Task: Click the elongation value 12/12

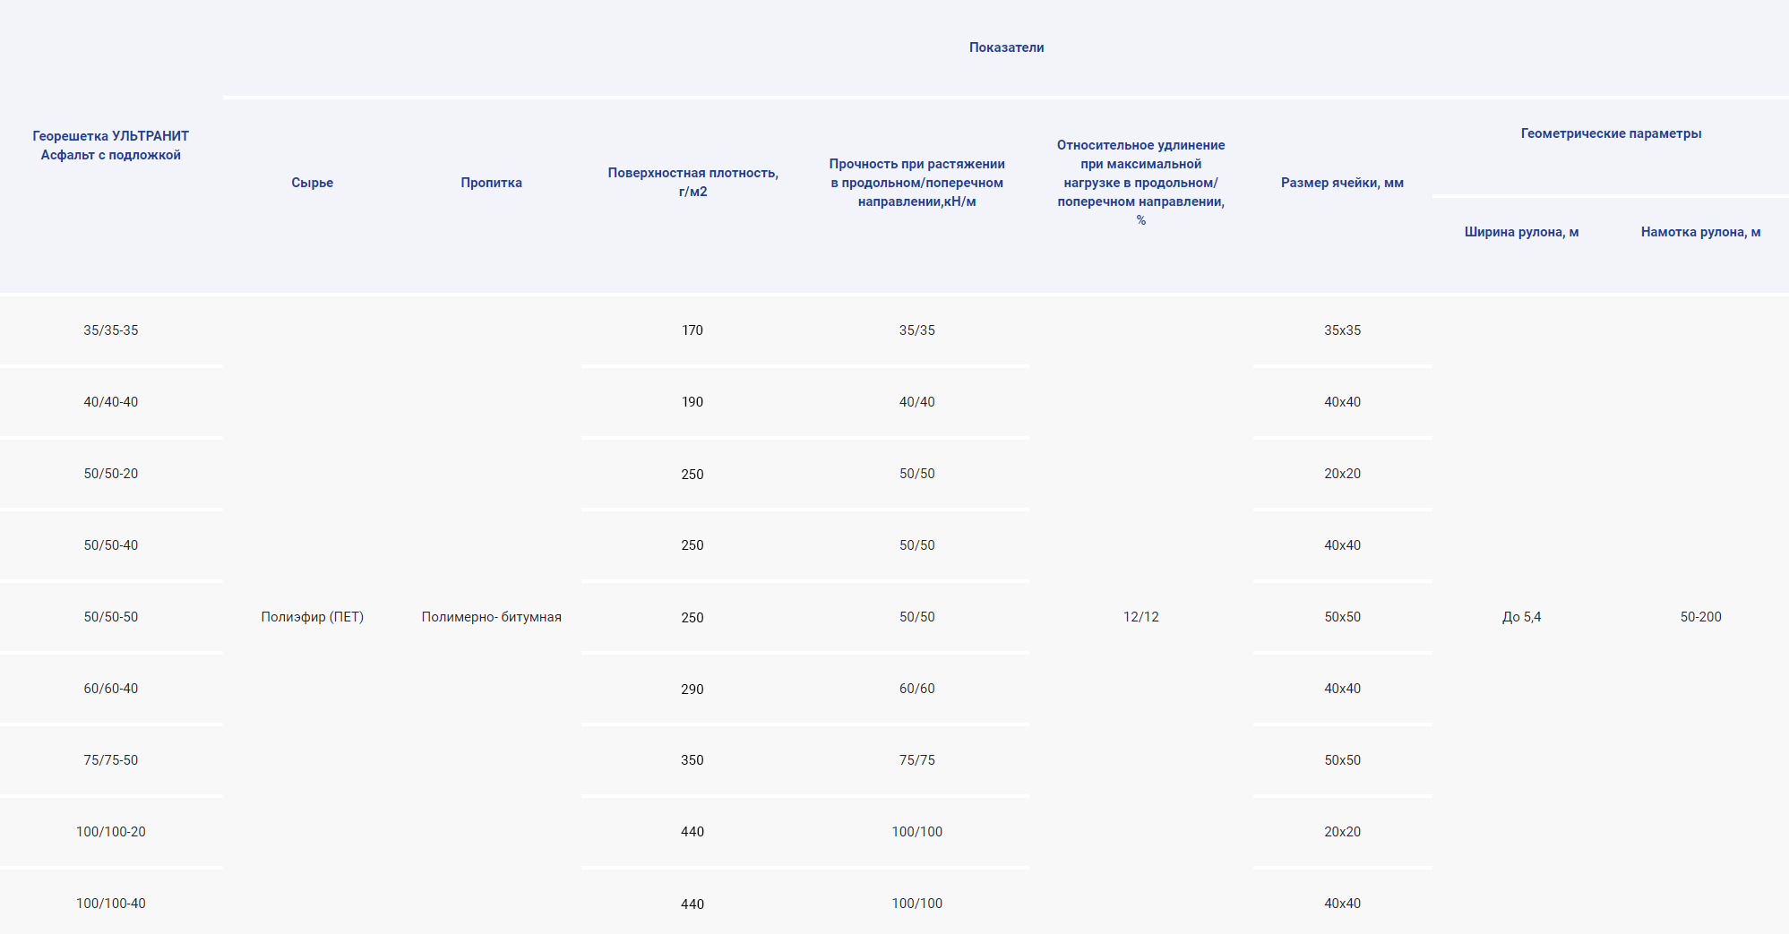Action: [1140, 617]
